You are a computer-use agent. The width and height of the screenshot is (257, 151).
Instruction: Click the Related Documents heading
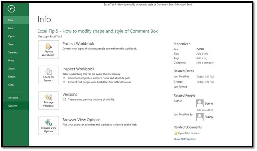pos(188,127)
